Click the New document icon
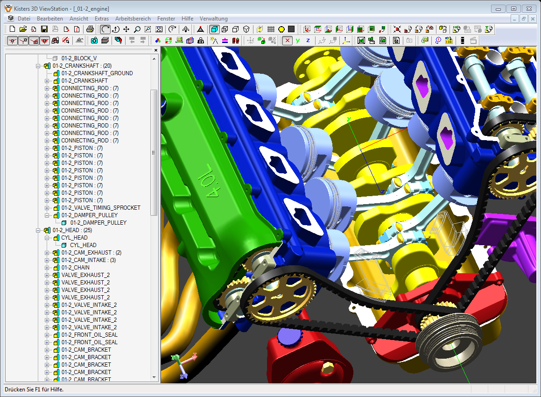 coord(13,29)
